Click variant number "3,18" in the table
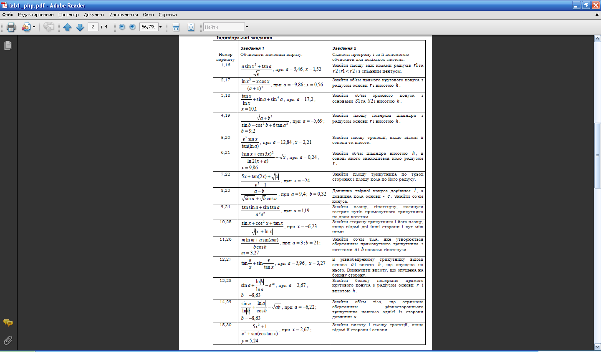The height and width of the screenshot is (352, 601). click(x=225, y=95)
